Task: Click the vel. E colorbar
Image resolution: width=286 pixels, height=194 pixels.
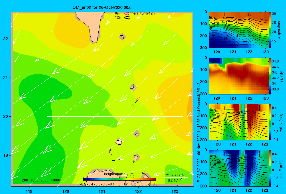Action: point(270,168)
